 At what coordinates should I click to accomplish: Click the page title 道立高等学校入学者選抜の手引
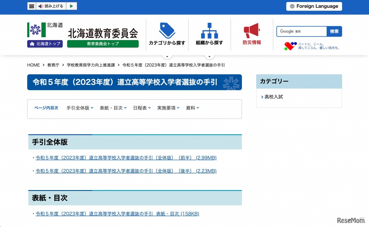125,82
